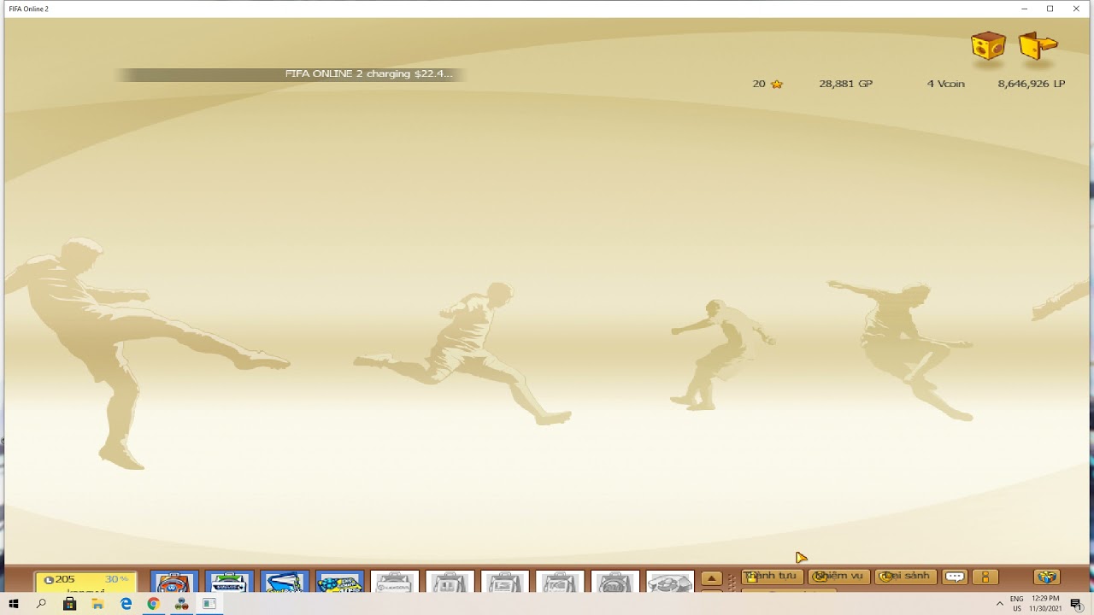This screenshot has height=615, width=1094.
Task: Click the first grayed-out bag slot
Action: pos(395,582)
